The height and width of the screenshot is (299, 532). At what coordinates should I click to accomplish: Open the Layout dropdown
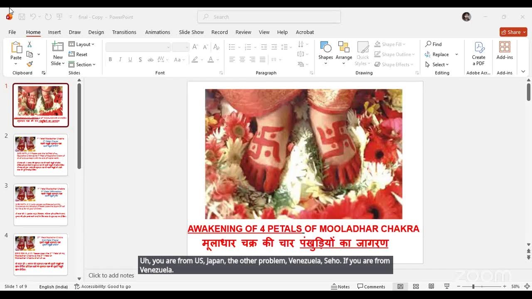tap(81, 44)
